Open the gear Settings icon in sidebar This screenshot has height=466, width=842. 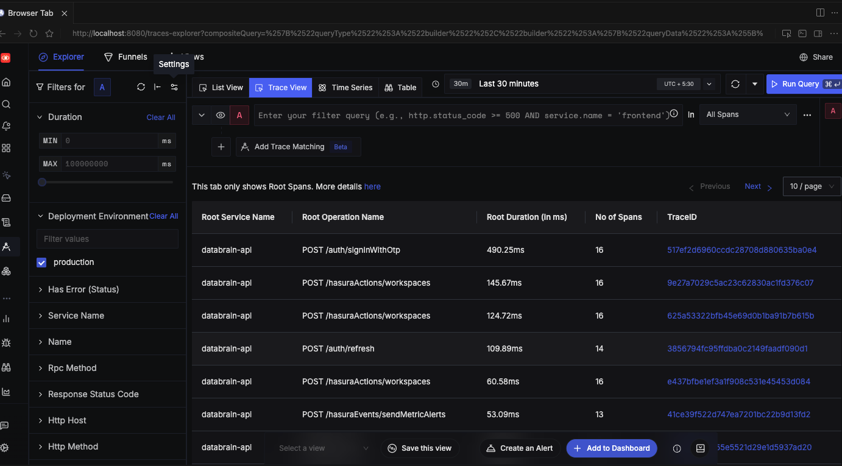tap(5, 447)
